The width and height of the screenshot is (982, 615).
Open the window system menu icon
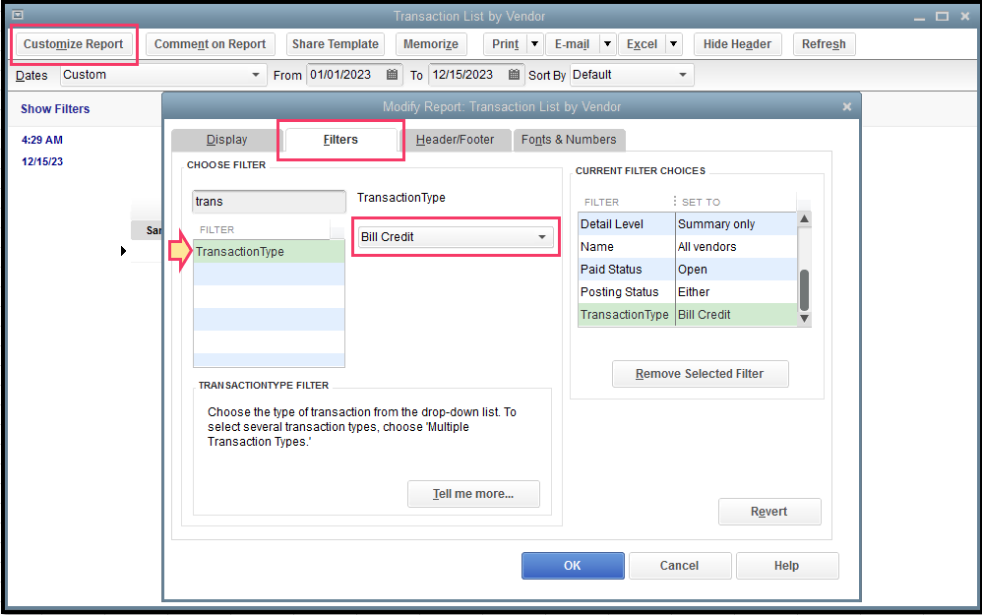pyautogui.click(x=18, y=15)
